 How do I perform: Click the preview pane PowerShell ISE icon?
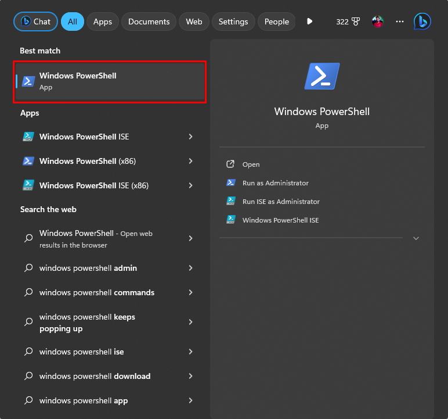[230, 220]
